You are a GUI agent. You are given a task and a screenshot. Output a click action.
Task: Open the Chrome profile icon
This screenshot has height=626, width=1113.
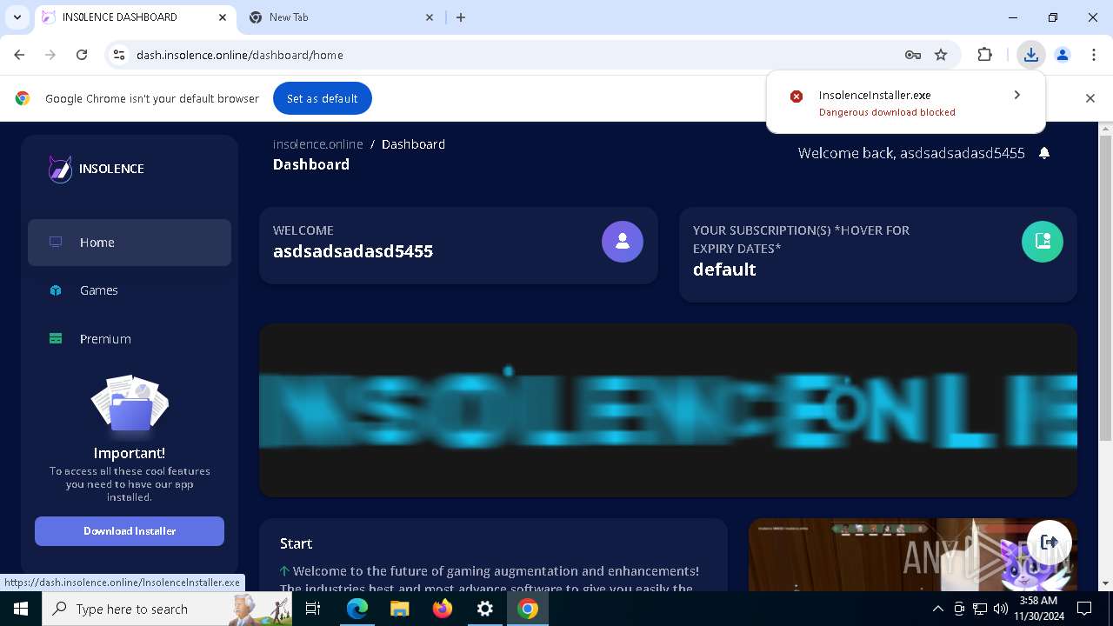tap(1063, 55)
